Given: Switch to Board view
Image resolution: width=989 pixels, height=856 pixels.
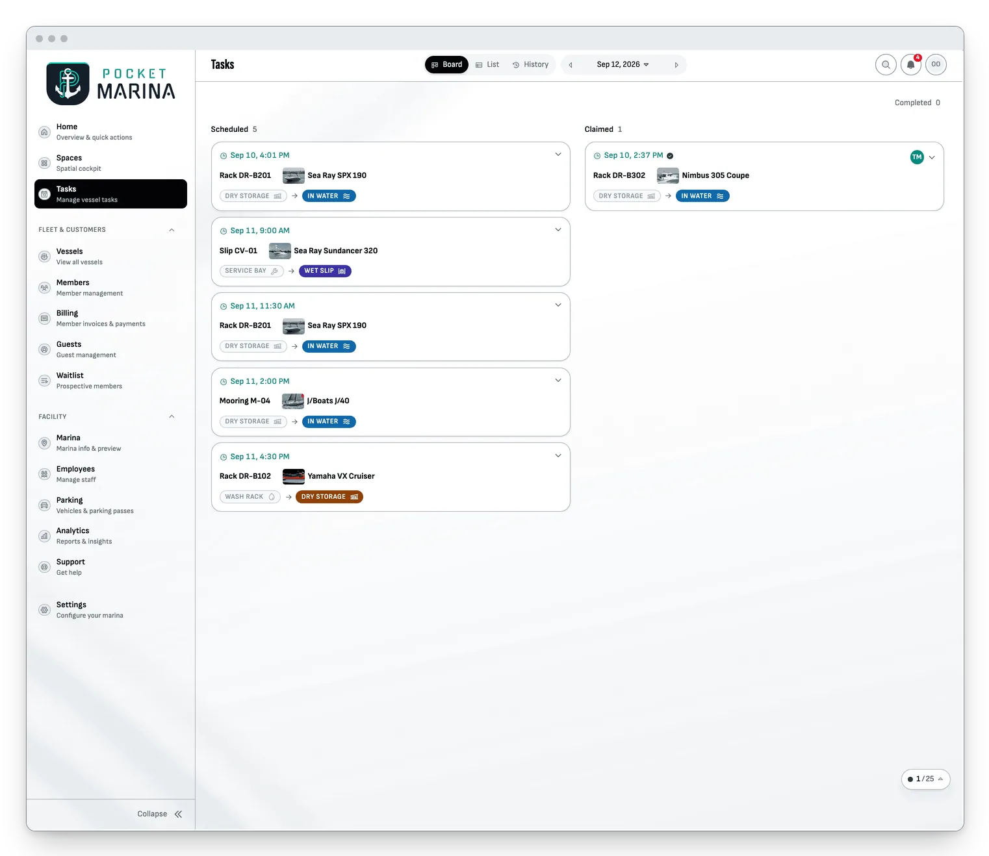Looking at the screenshot, I should click(x=446, y=65).
